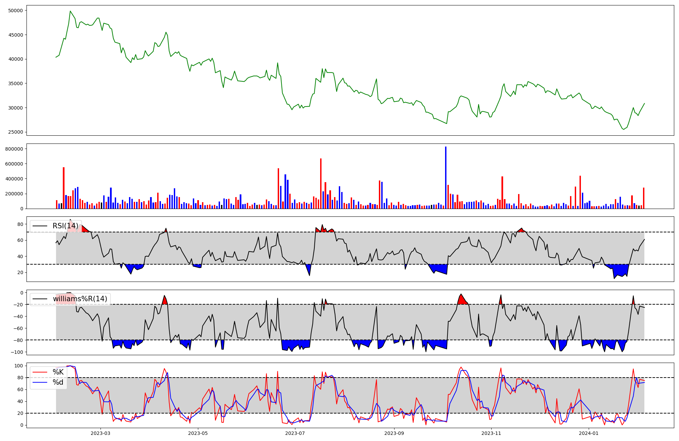Click the 30000 price axis tick label

pos(15,108)
